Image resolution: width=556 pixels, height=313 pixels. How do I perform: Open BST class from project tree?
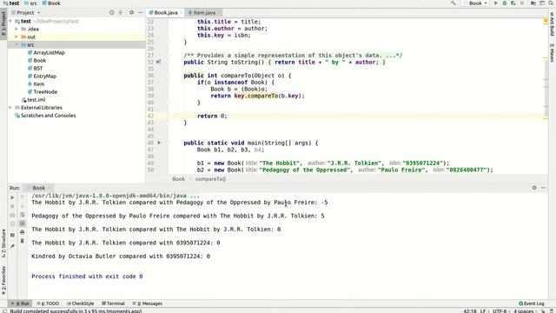[x=36, y=68]
